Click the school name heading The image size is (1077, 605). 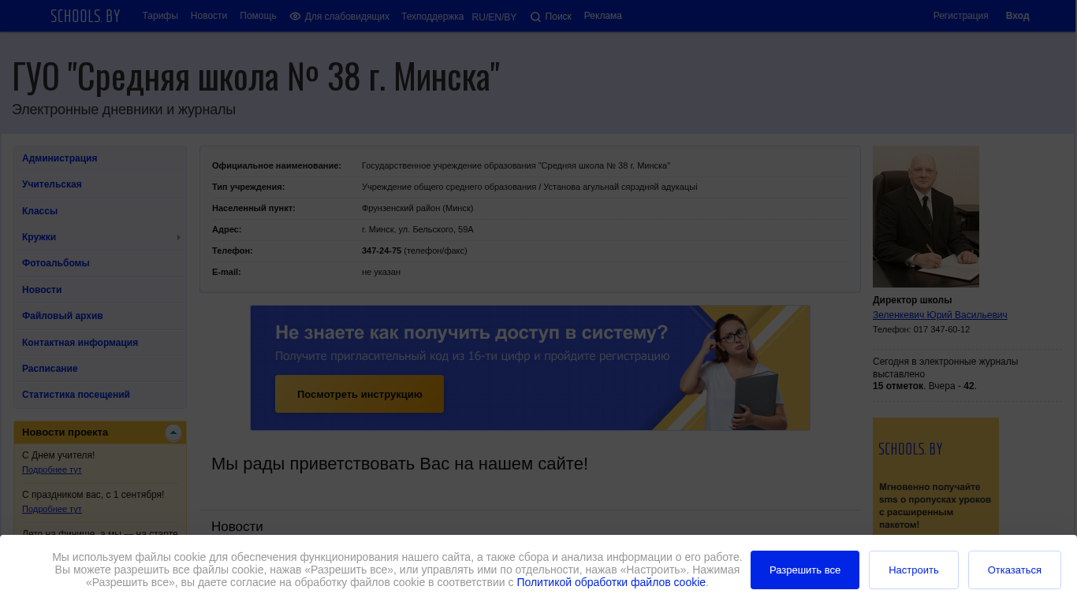click(255, 77)
